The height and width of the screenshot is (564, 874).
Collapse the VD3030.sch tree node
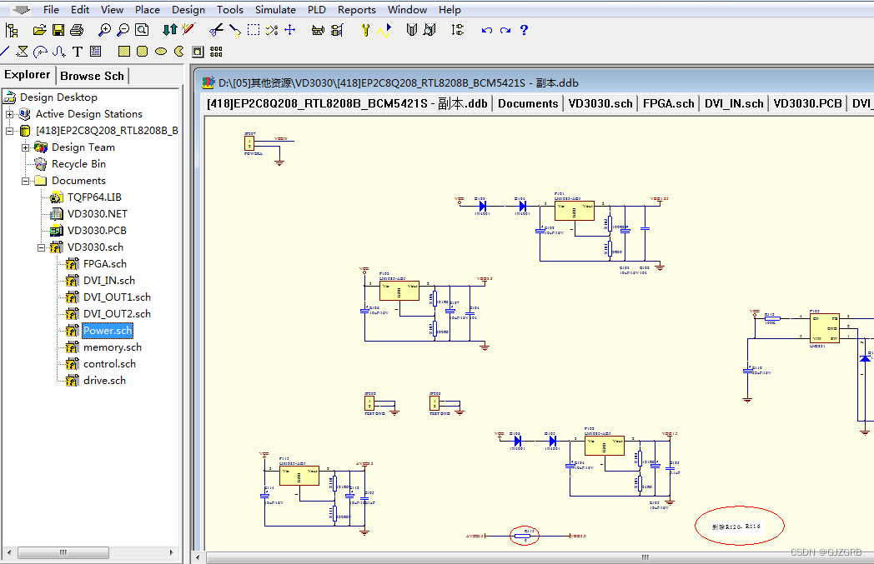pyautogui.click(x=41, y=247)
